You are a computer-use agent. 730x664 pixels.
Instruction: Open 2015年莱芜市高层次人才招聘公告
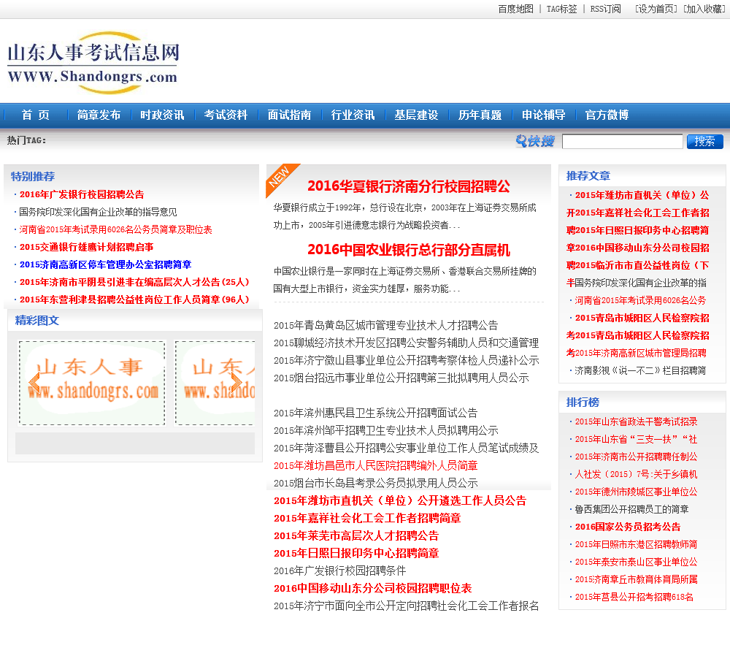(x=356, y=536)
